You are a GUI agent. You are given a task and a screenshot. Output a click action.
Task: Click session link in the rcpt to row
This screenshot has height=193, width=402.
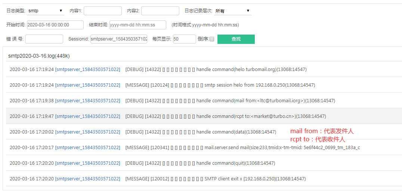[x=88, y=116]
